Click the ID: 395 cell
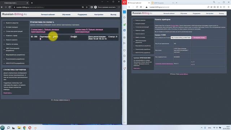The width and height of the screenshot is (231, 130). 34,37
